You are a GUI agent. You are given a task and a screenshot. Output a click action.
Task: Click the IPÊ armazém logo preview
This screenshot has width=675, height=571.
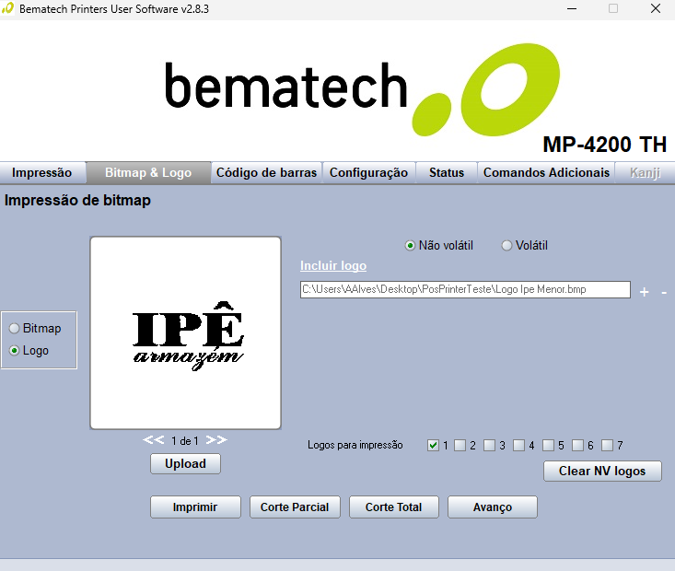coord(185,332)
